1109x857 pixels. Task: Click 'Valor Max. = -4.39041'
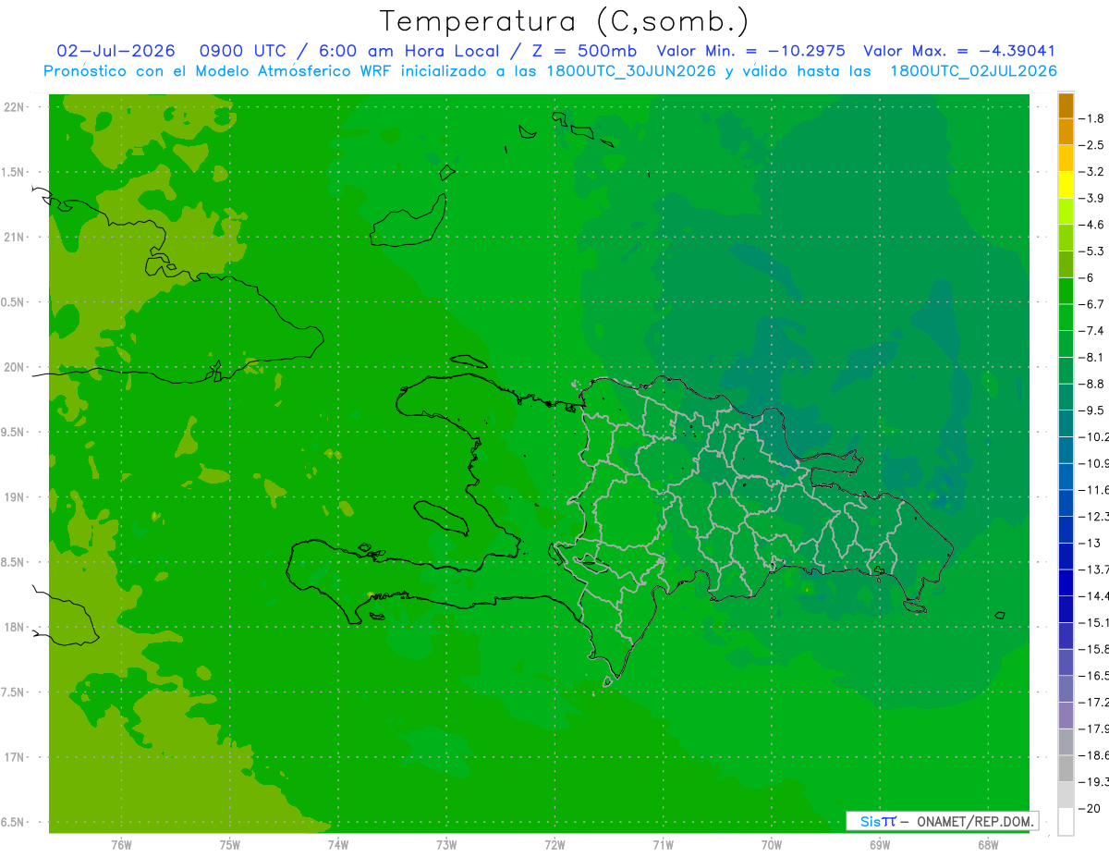click(959, 51)
